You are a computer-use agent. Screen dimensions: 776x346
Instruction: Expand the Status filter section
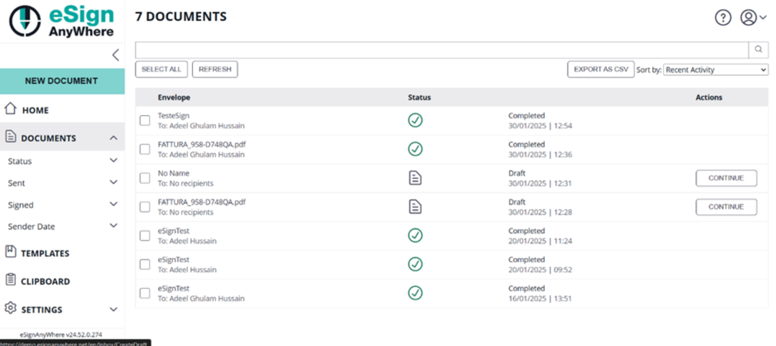point(113,161)
